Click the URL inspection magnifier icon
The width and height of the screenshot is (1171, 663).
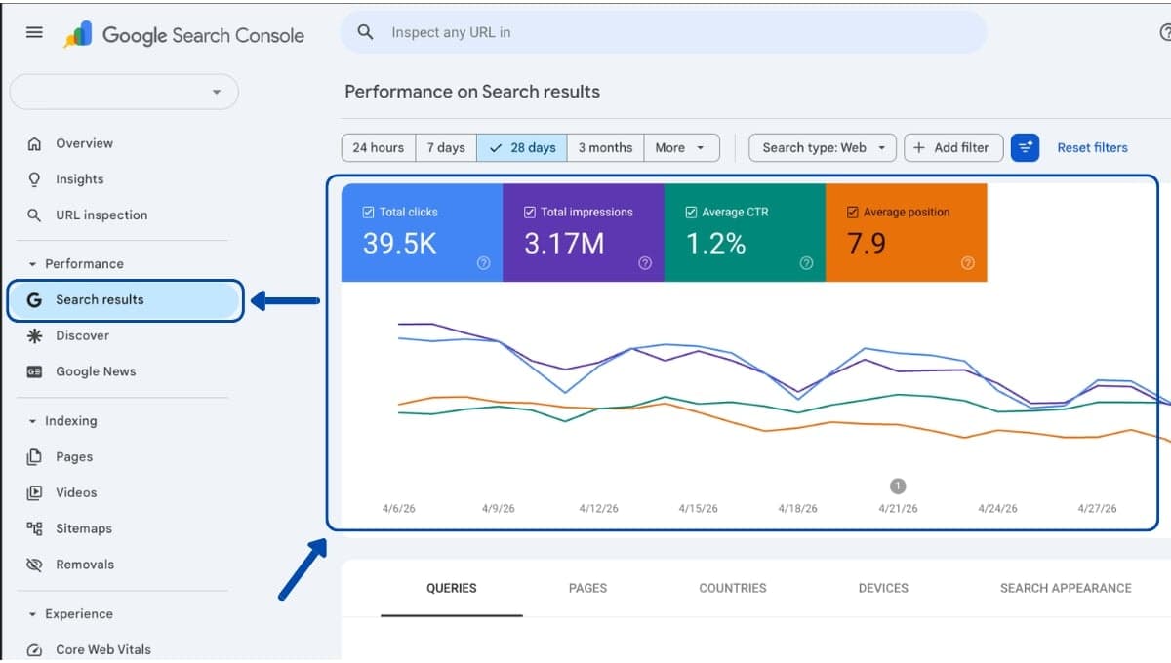click(x=34, y=215)
